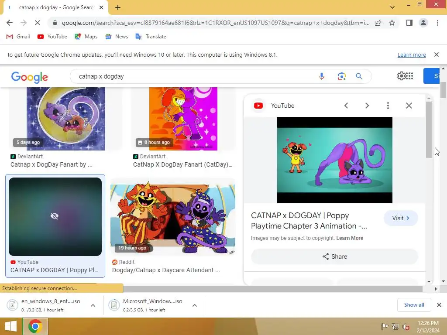Open more options in the preview panel

click(x=388, y=106)
